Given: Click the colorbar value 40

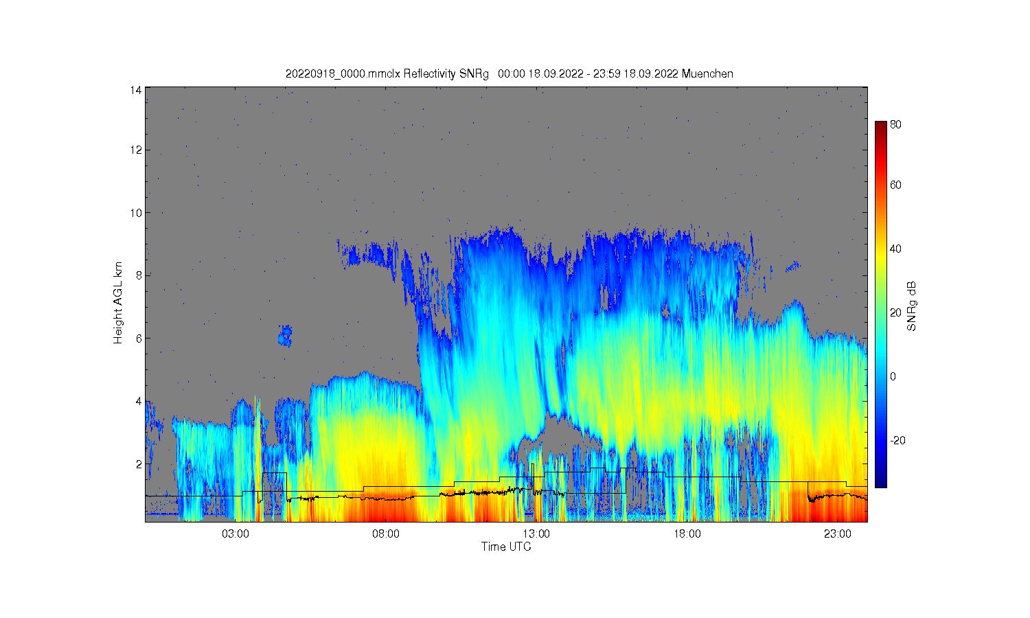Looking at the screenshot, I should [x=896, y=249].
